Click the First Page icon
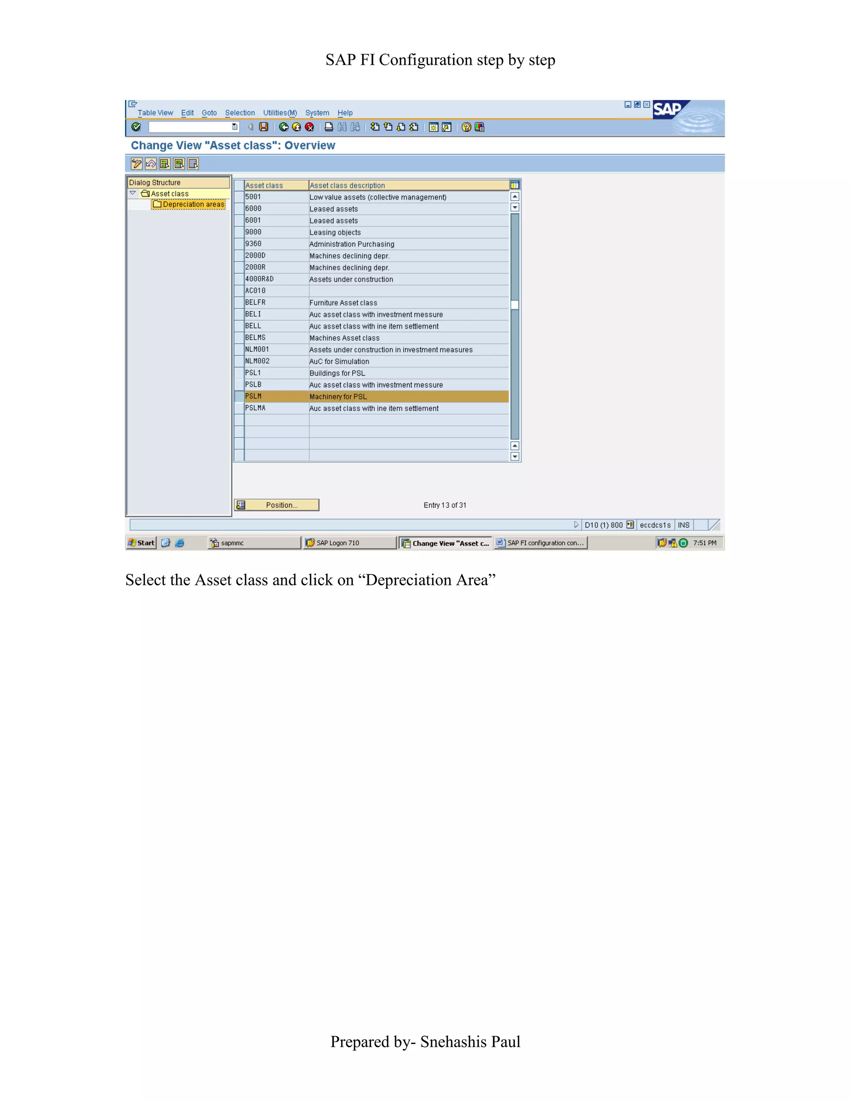The height and width of the screenshot is (1101, 851). (x=374, y=127)
